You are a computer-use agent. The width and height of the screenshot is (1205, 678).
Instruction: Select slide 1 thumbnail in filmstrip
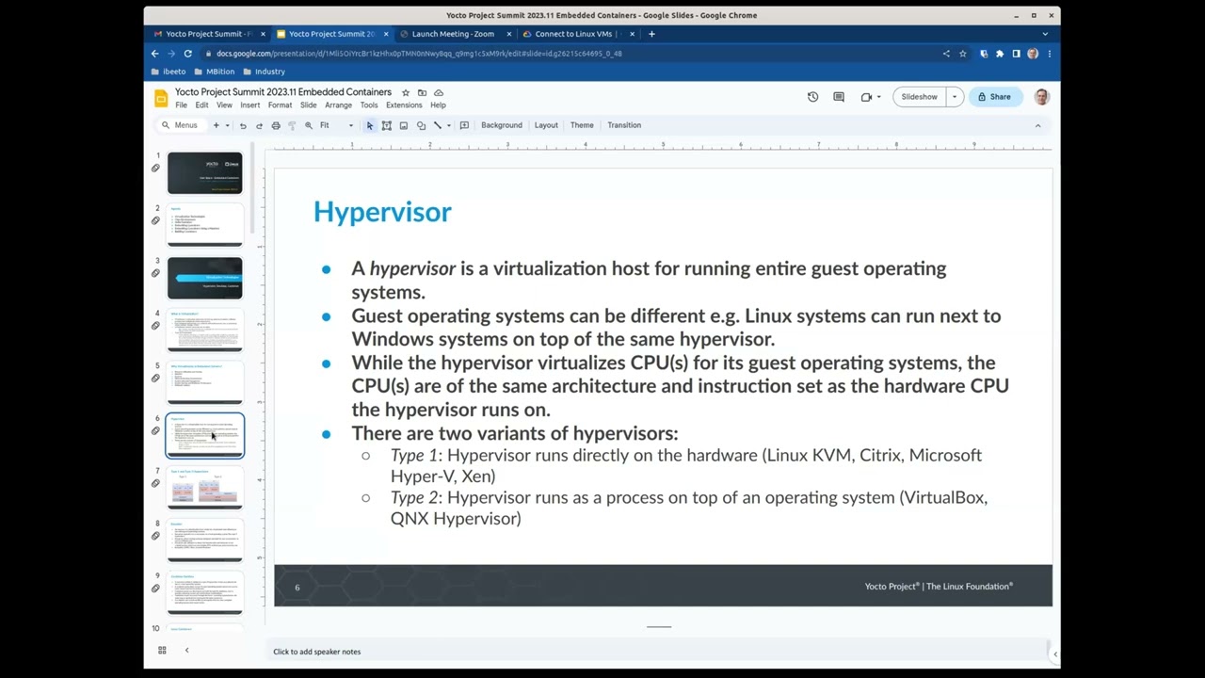pyautogui.click(x=205, y=172)
